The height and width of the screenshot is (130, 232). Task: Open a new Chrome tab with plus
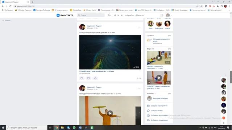coord(33,2)
